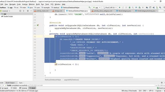
Task: Select Gradle Scripts in Project tree
Action: (x=7, y=16)
